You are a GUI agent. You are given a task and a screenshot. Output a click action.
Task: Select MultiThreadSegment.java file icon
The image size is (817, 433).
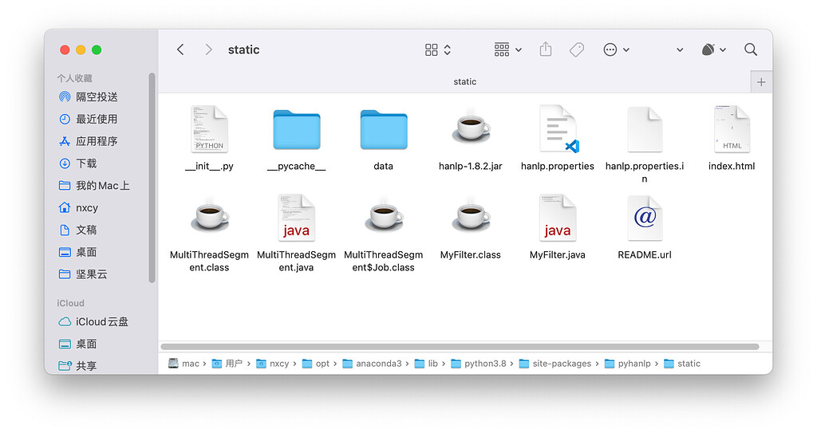[297, 217]
